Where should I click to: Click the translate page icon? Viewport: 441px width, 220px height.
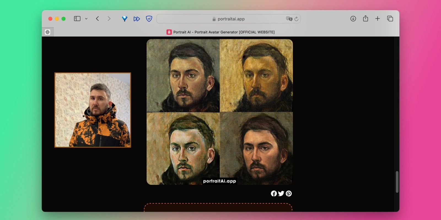[x=289, y=19]
